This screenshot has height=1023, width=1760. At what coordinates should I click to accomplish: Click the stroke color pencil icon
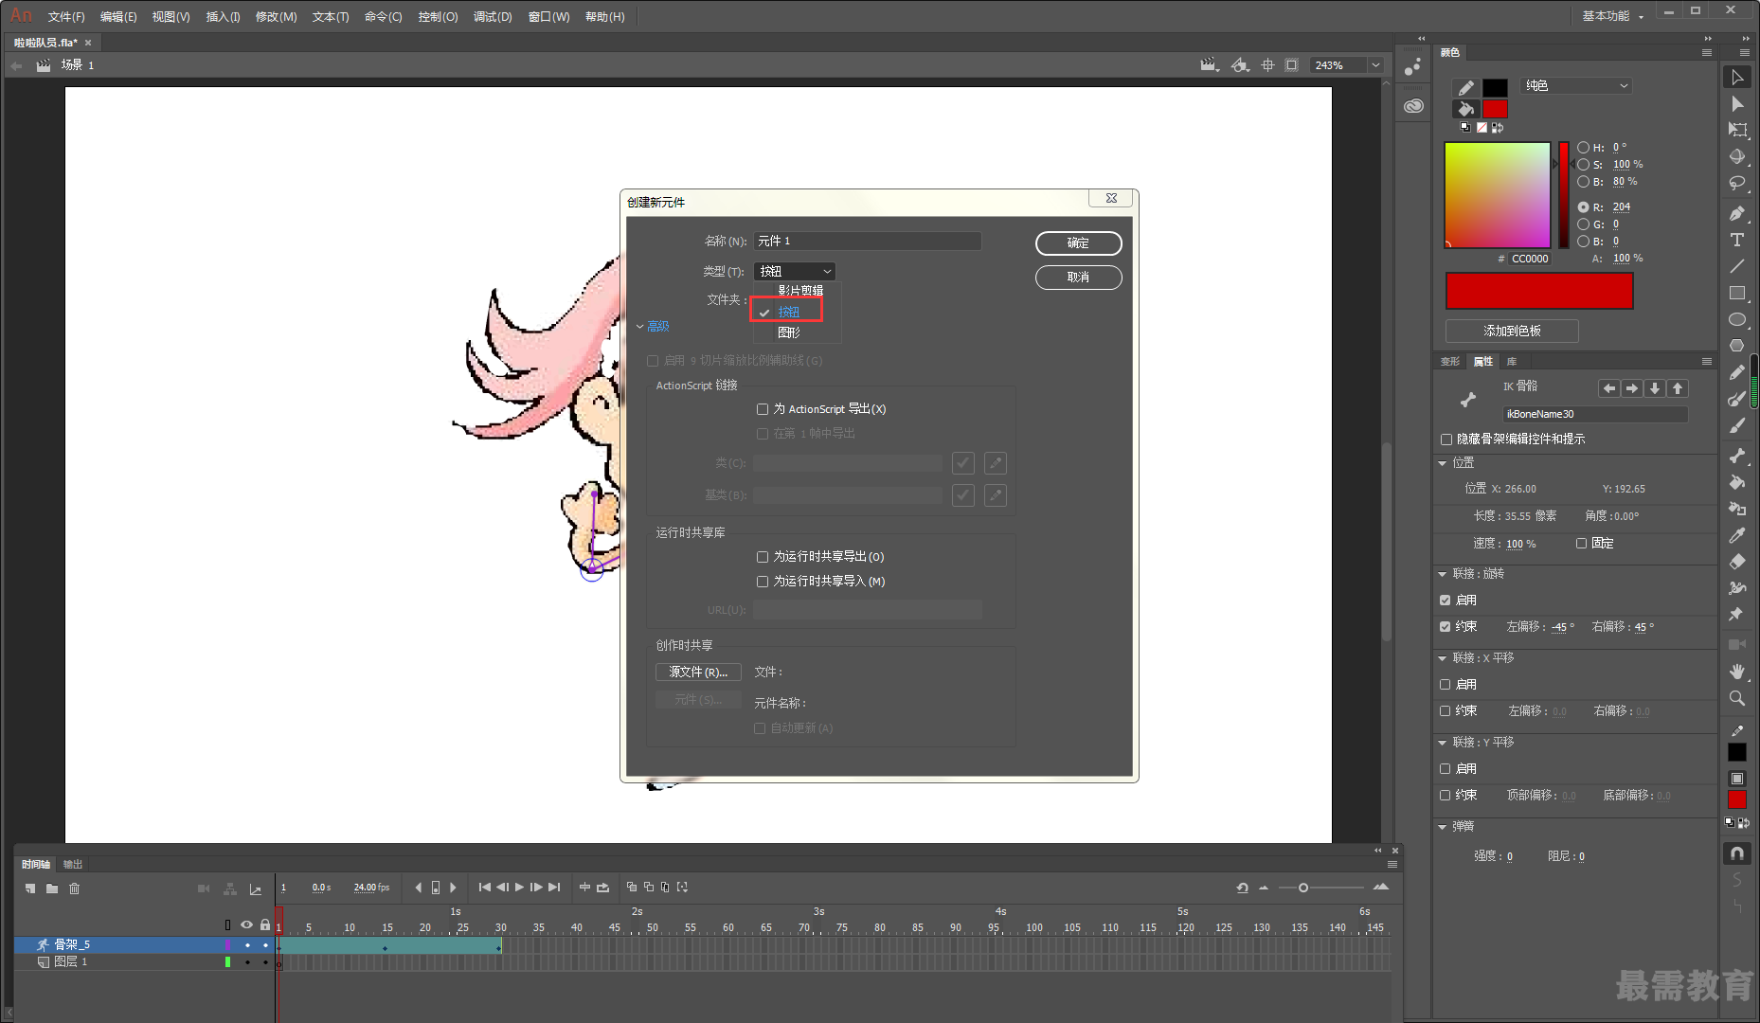click(1465, 88)
